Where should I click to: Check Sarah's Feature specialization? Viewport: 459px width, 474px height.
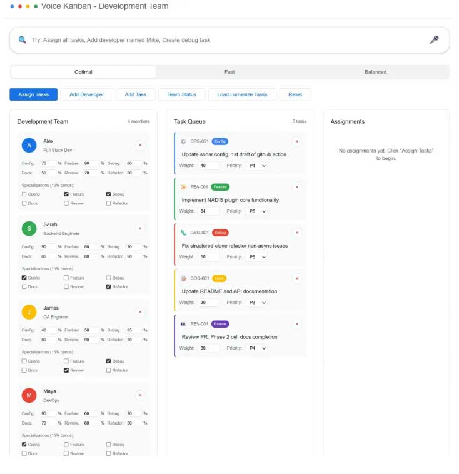click(66, 278)
